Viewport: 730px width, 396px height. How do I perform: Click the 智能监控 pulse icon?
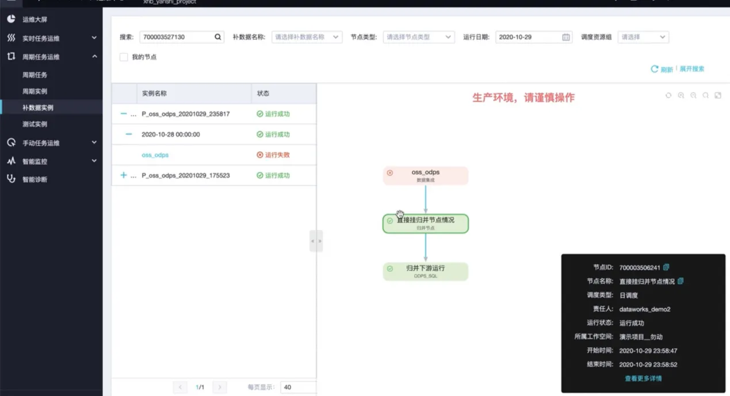11,161
